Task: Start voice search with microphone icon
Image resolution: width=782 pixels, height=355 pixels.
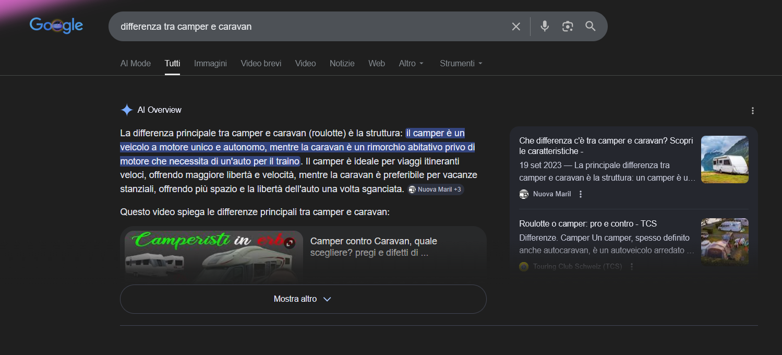Action: (x=545, y=26)
